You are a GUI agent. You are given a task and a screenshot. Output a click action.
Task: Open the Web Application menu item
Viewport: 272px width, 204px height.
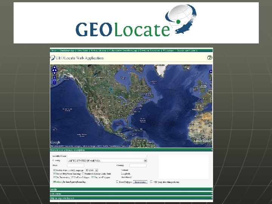[x=98, y=51]
